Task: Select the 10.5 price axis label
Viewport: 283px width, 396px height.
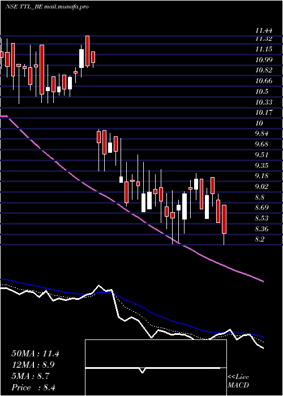Action: 261,92
